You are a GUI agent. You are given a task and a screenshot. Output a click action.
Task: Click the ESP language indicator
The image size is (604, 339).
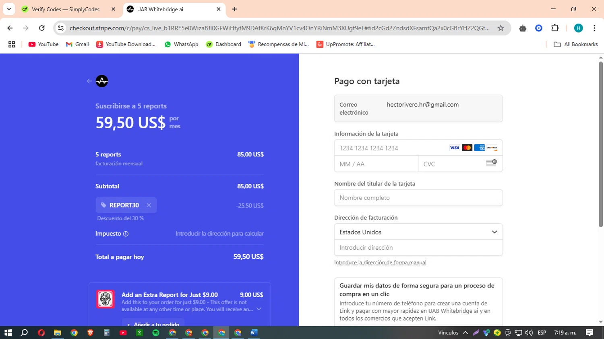coord(542,333)
